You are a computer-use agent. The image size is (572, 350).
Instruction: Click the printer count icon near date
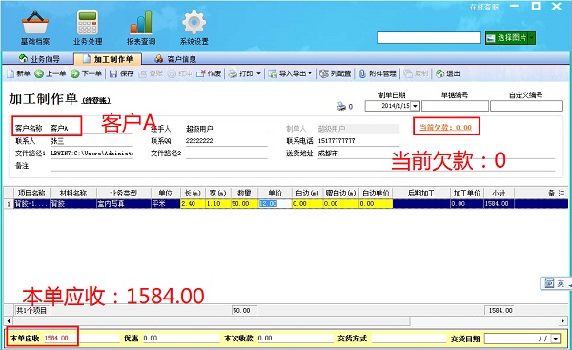(x=341, y=106)
